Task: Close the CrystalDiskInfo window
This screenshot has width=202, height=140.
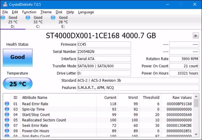Action: (195, 4)
